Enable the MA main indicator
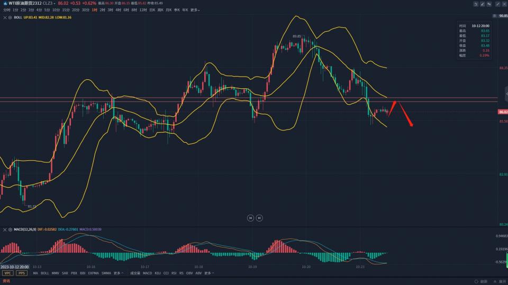The height and width of the screenshot is (285, 508). 35,273
